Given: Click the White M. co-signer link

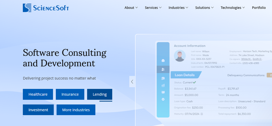Looking at the screenshot, I should 246,59.
